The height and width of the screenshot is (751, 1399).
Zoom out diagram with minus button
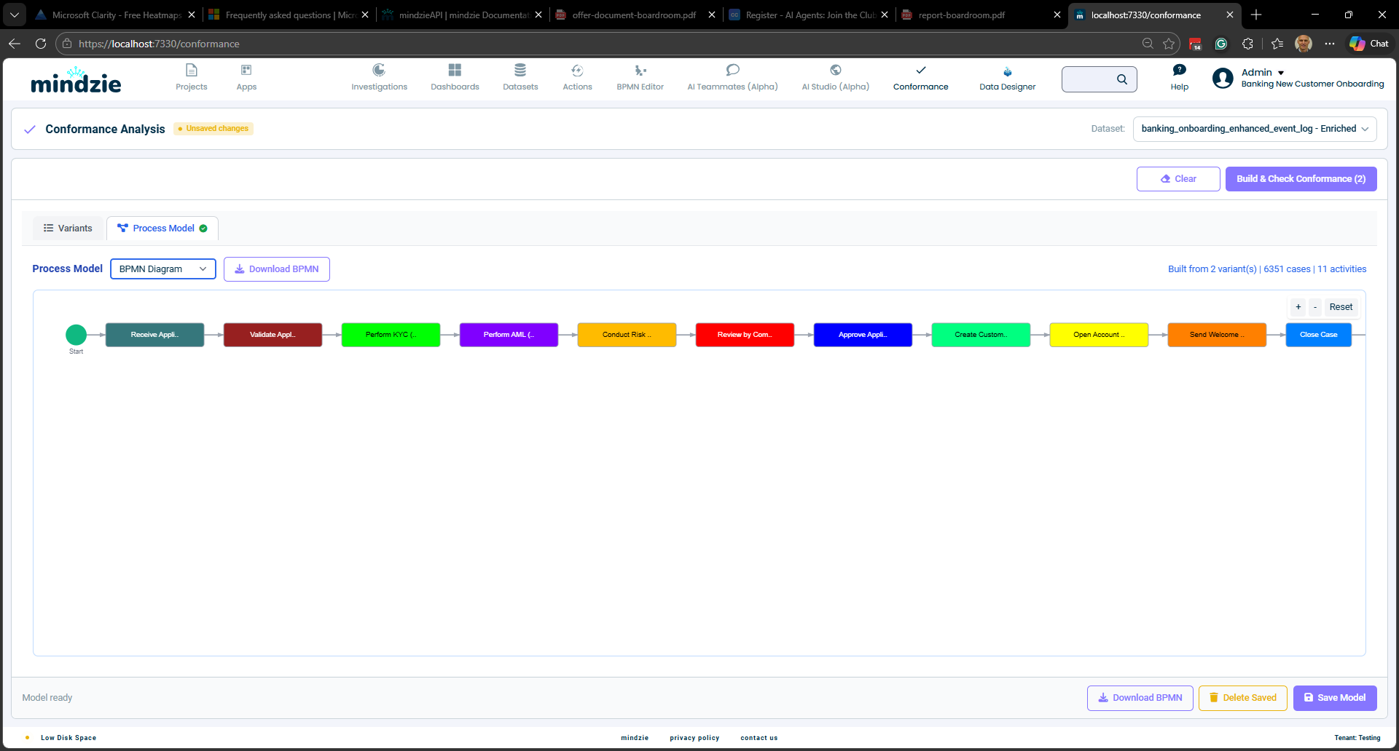pos(1315,307)
